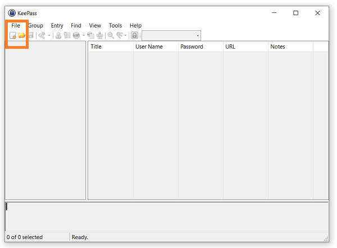This screenshot has height=248, width=337.
Task: Click the Show Entries toolbar icon
Action: [x=120, y=35]
